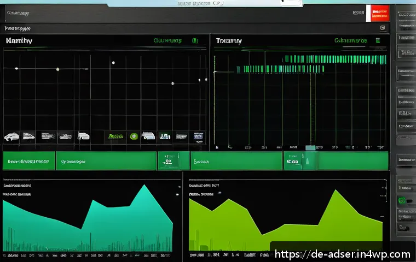Select the white icon right of green circle
Viewport: 416px width, 262px height.
148,136
